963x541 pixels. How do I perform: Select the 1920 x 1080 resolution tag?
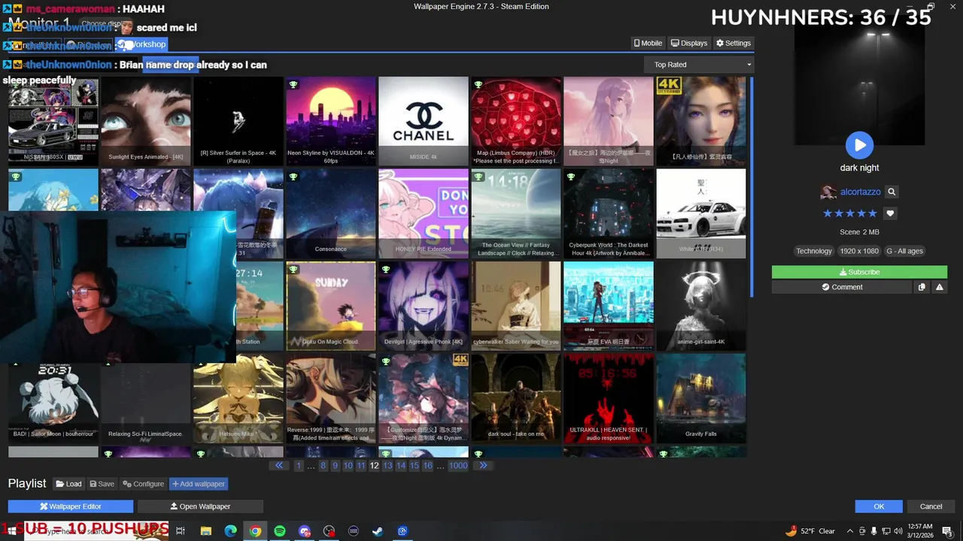click(859, 251)
